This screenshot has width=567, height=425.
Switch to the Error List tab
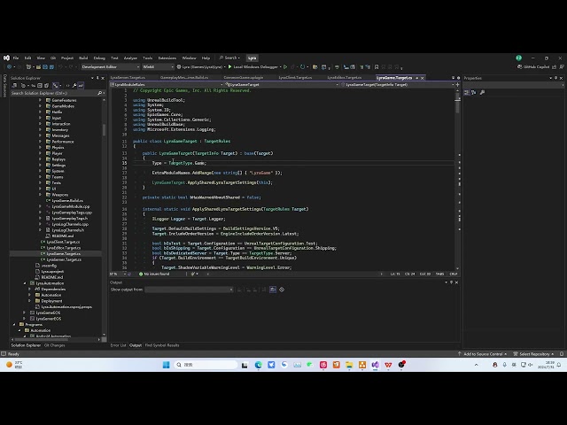click(x=118, y=345)
